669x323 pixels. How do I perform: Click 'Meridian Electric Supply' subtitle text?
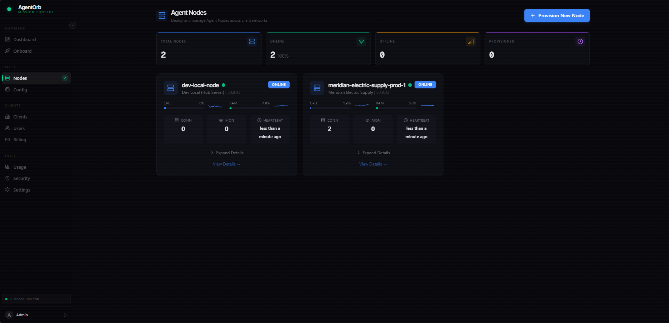pyautogui.click(x=351, y=92)
